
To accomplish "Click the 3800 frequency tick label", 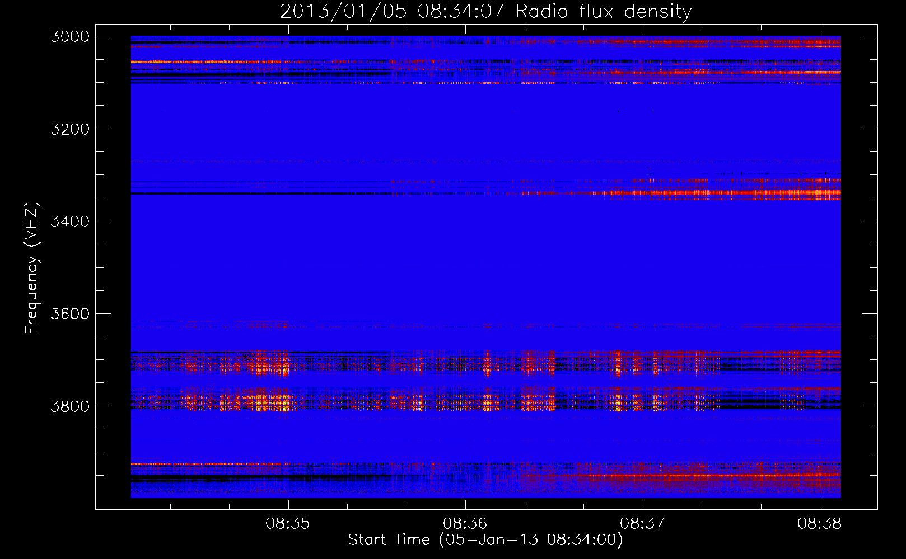I will [70, 406].
